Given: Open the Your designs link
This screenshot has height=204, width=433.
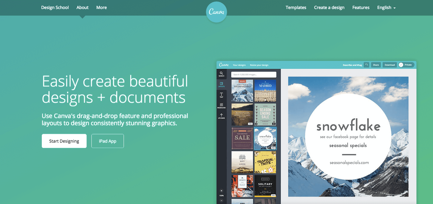Looking at the screenshot, I should (239, 65).
